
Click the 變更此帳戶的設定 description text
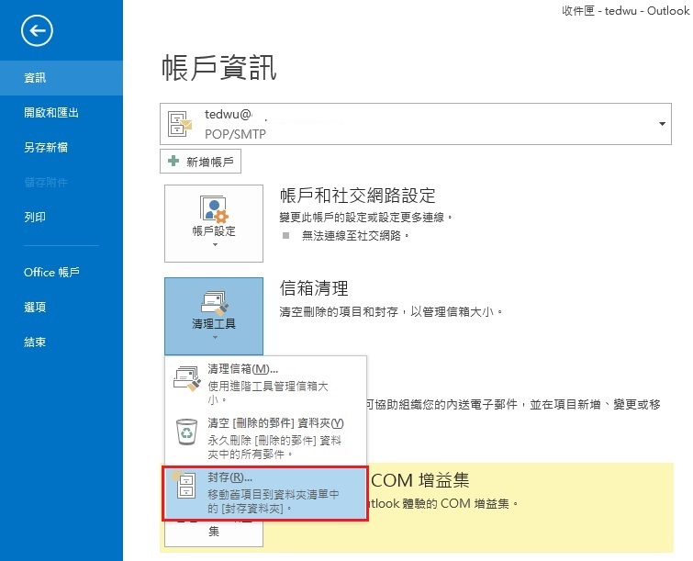tap(366, 217)
